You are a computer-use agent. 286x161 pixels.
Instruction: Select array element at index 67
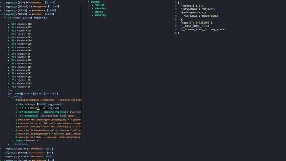tap(21, 47)
